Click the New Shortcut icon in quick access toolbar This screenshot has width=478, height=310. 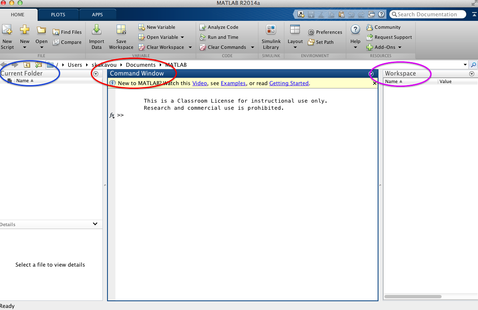pyautogui.click(x=301, y=14)
